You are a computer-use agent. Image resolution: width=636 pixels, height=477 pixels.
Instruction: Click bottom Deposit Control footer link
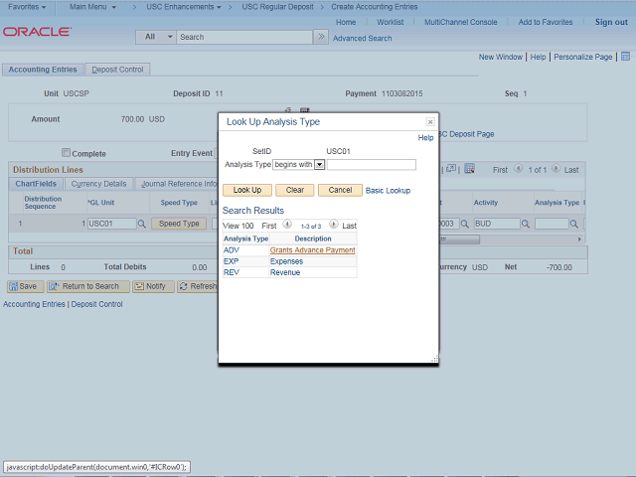coord(96,304)
